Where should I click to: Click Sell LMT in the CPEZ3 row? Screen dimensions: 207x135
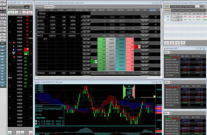[145, 24]
